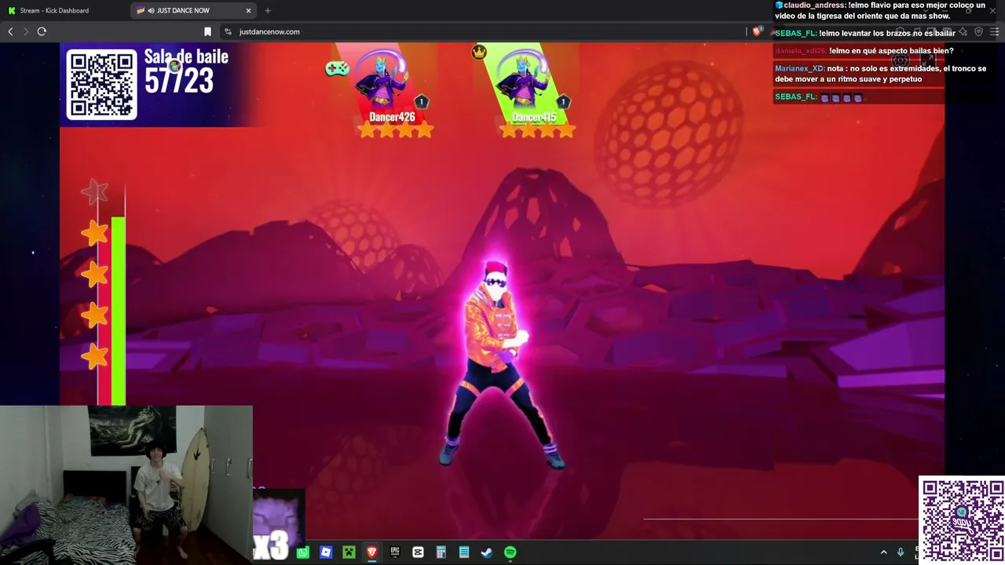Open CapCut from the taskbar
1005x565 pixels.
pos(418,552)
